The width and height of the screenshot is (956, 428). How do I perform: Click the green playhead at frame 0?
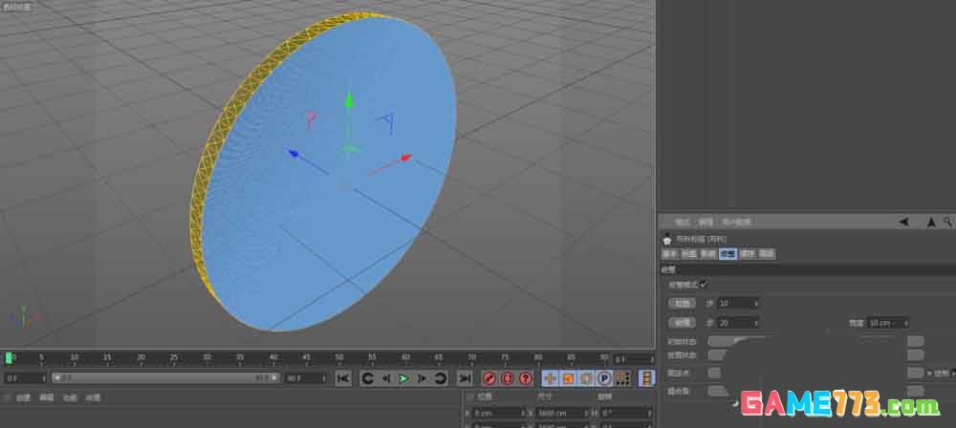pyautogui.click(x=9, y=358)
